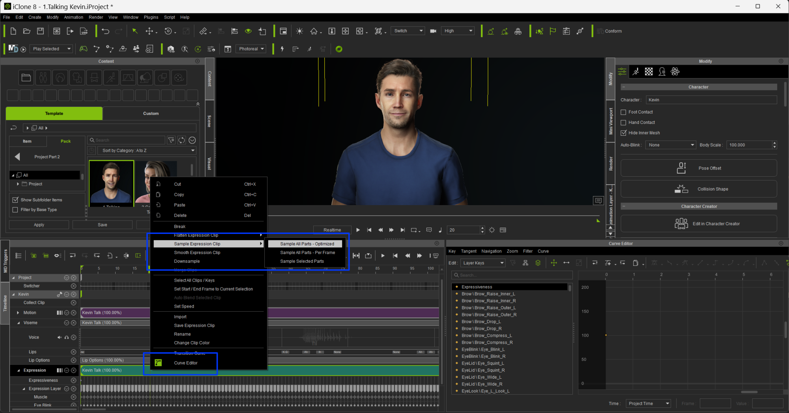Collapse the Expression track in timeline
The image size is (789, 413).
[x=18, y=370]
